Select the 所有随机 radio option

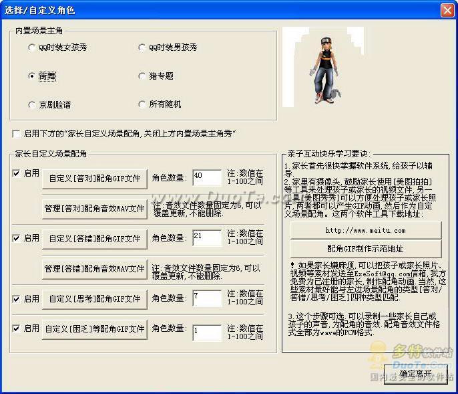point(142,104)
